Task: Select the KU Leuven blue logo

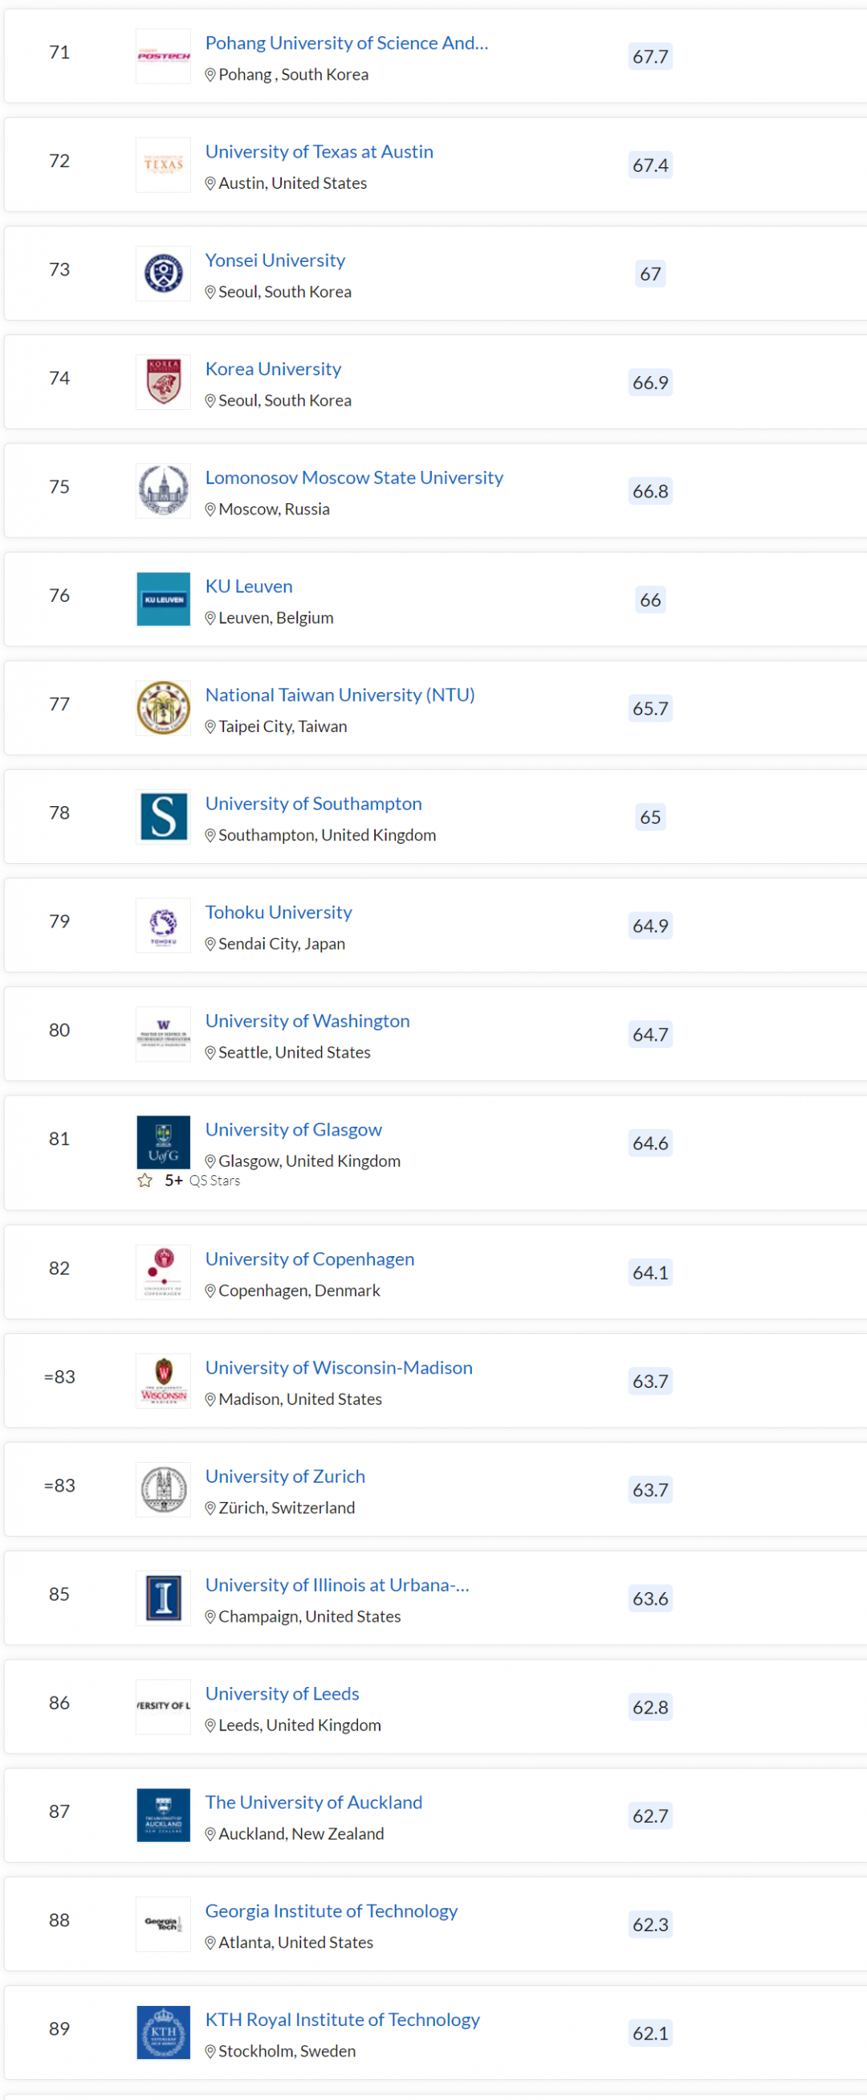Action: click(163, 600)
